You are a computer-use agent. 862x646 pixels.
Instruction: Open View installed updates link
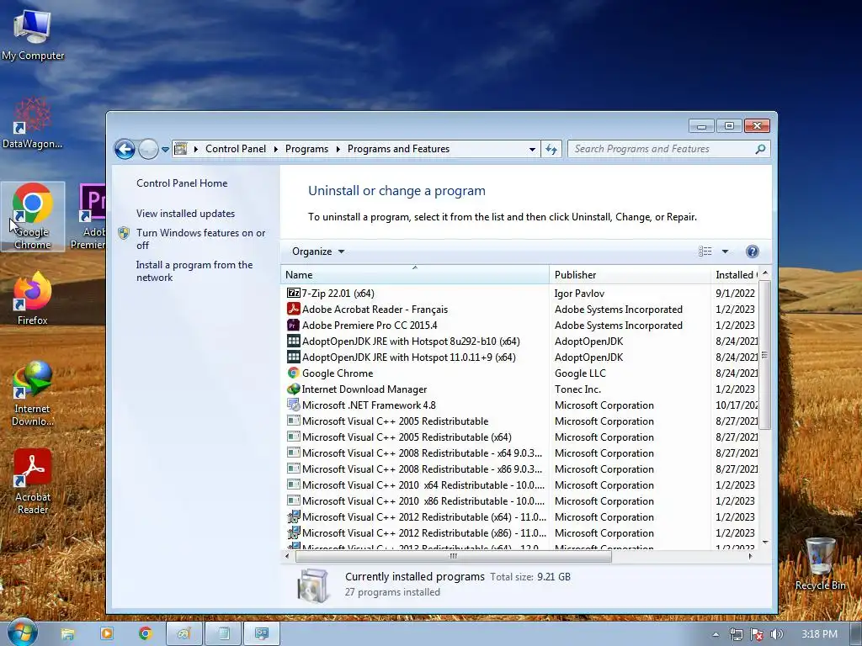point(185,214)
